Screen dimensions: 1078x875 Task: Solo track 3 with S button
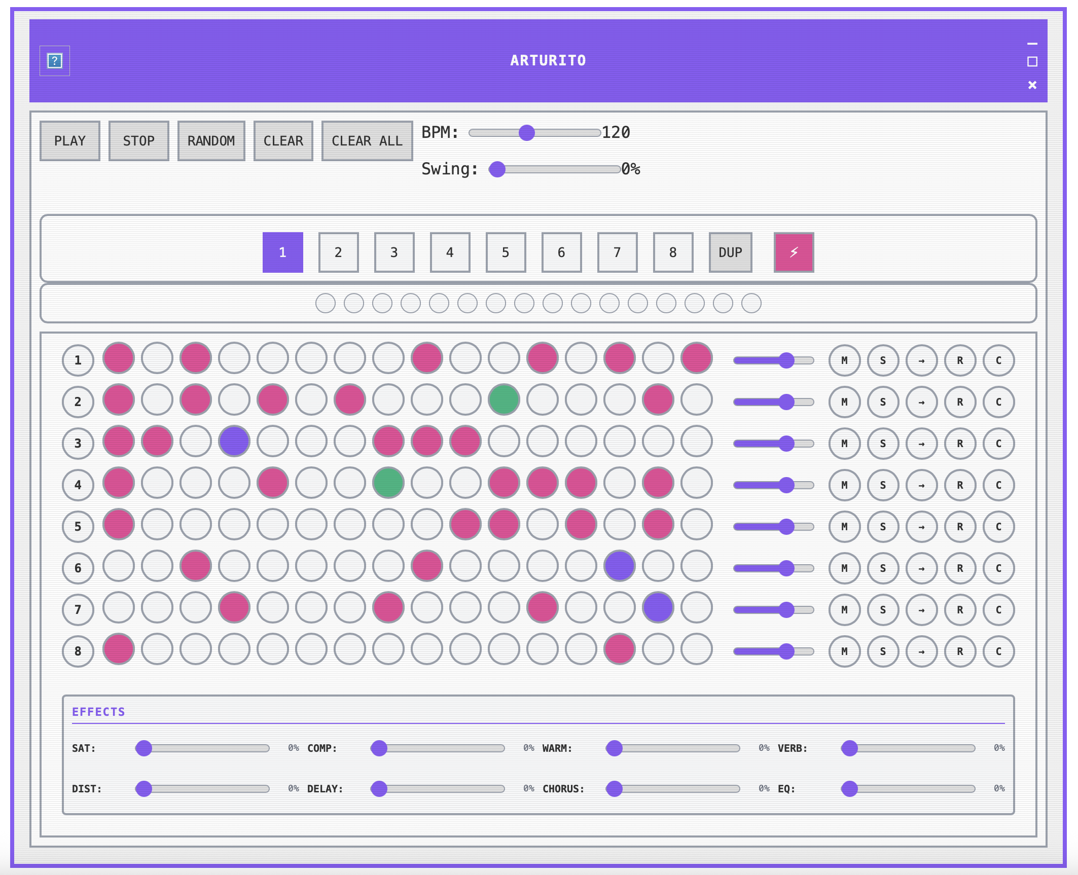tap(883, 444)
